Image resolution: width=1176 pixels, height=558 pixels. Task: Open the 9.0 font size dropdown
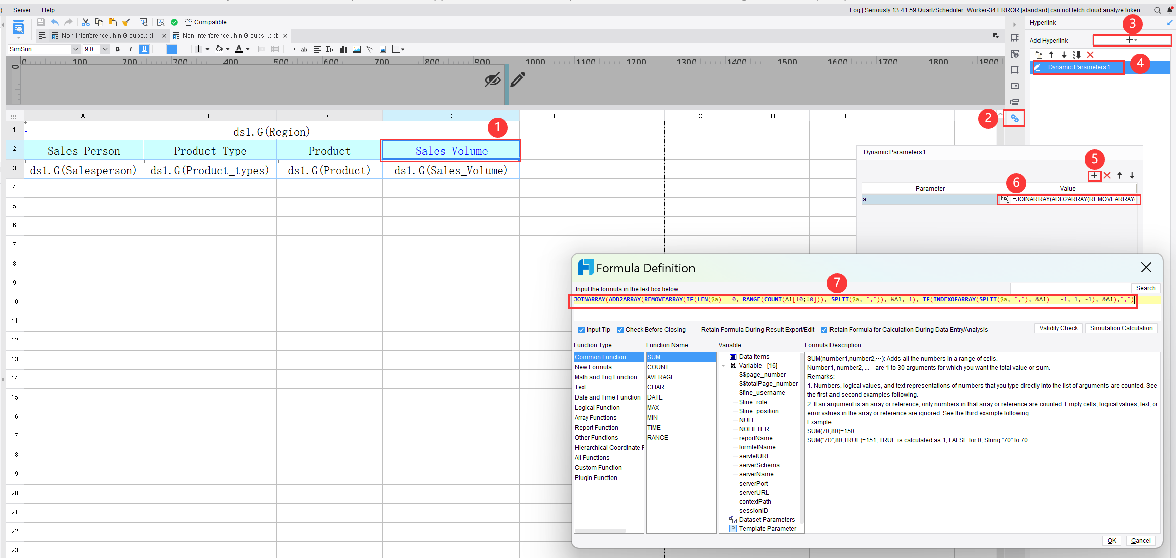105,49
